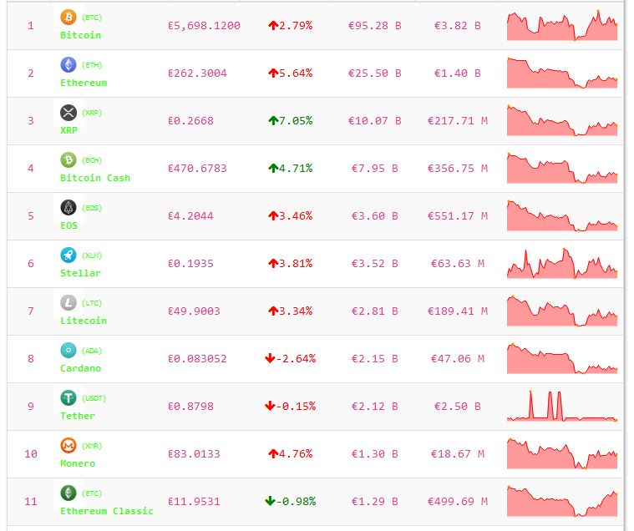The width and height of the screenshot is (634, 531).
Task: Click XRP's 7.05% change value
Action: [290, 121]
